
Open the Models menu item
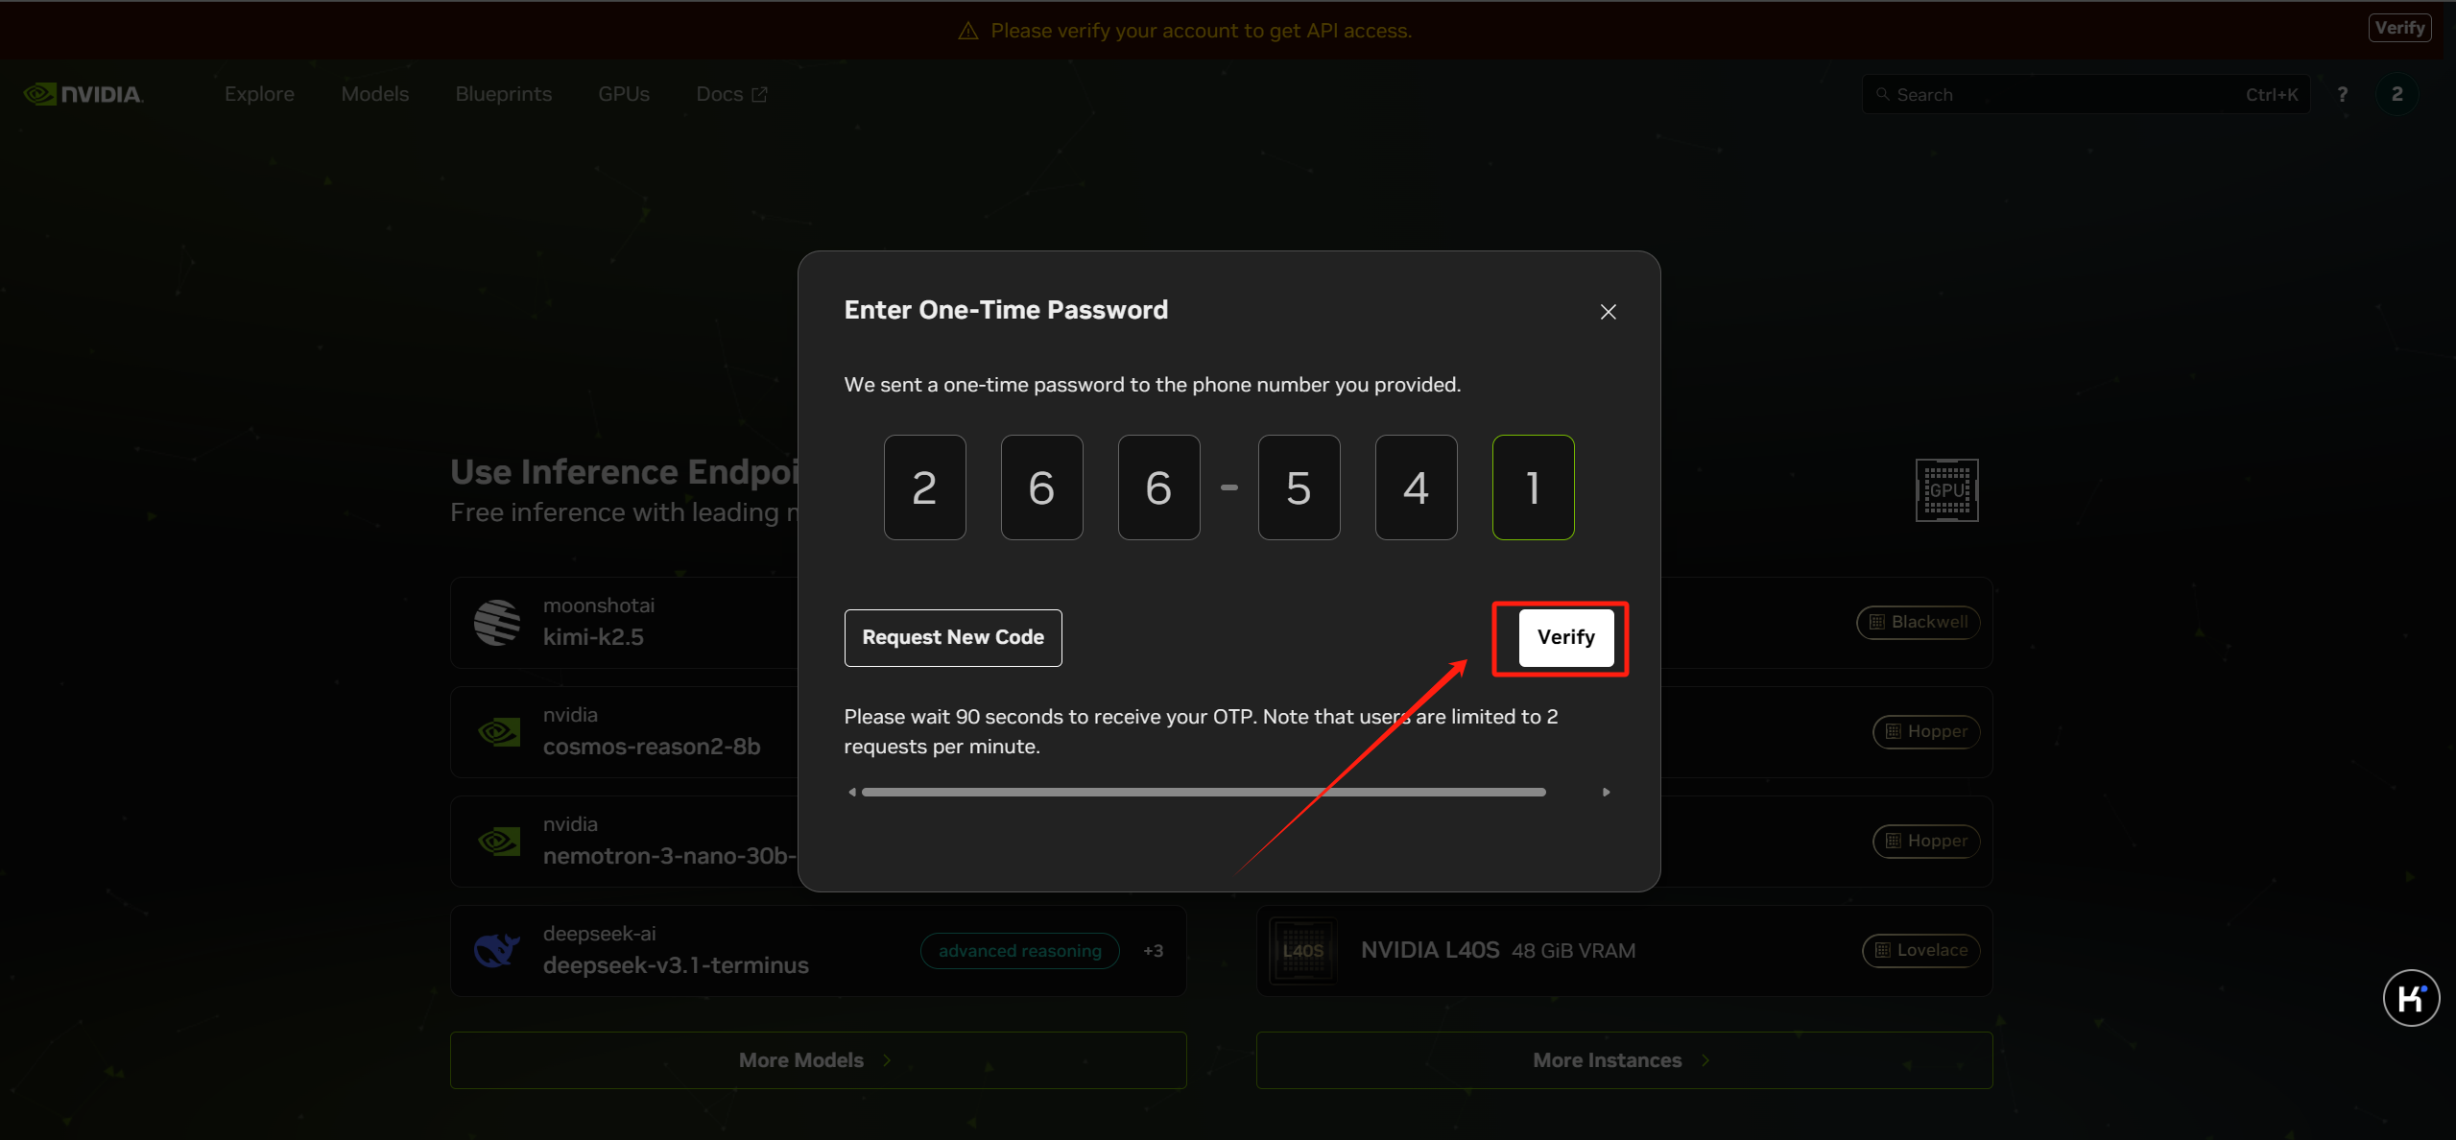pyautogui.click(x=374, y=94)
